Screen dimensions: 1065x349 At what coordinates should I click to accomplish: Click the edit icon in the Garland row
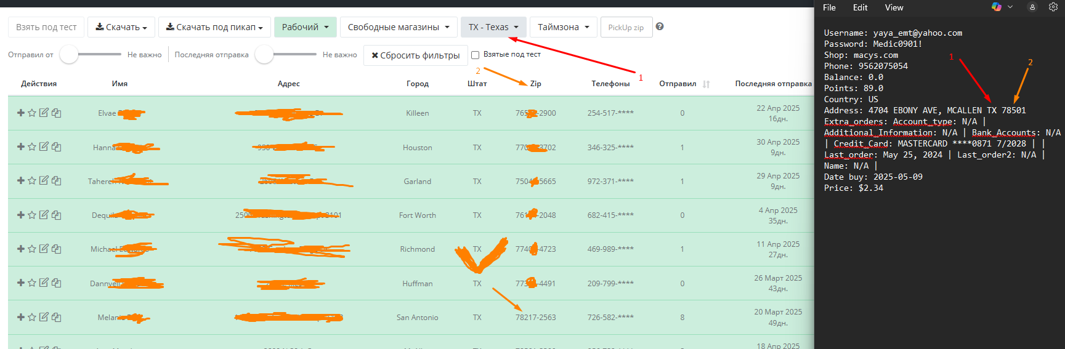click(x=44, y=180)
